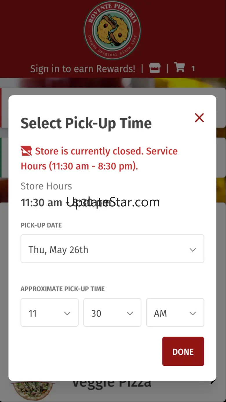This screenshot has width=226, height=402.
Task: Open the hour dropdown showing 11
Action: click(x=49, y=313)
